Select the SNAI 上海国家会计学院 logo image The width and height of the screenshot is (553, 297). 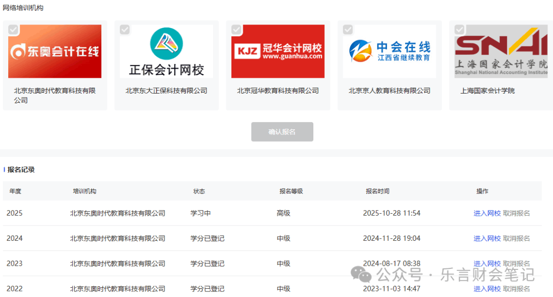[501, 51]
